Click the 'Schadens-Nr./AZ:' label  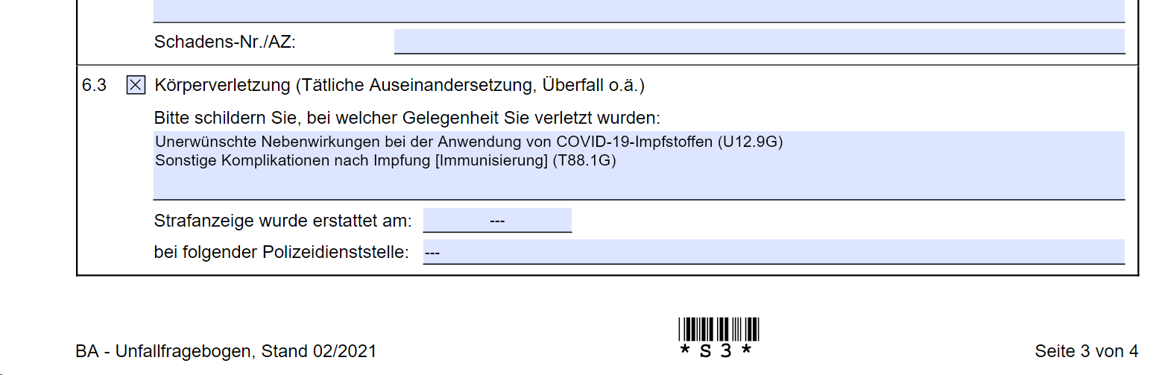pyautogui.click(x=225, y=42)
